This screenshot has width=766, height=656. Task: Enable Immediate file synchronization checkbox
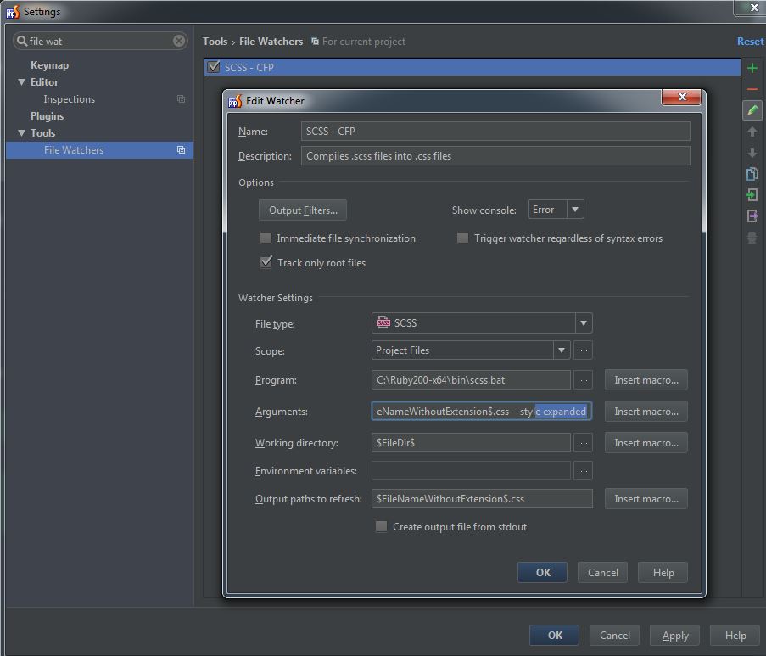point(266,238)
